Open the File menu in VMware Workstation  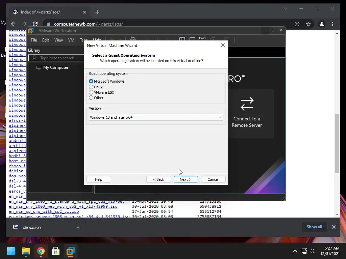pyautogui.click(x=34, y=40)
